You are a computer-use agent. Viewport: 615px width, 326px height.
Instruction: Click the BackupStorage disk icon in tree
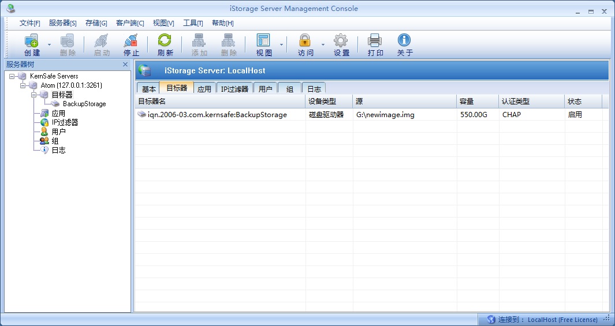[55, 104]
